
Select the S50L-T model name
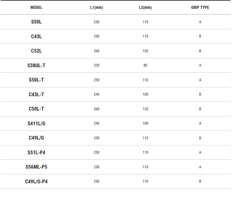(36, 80)
